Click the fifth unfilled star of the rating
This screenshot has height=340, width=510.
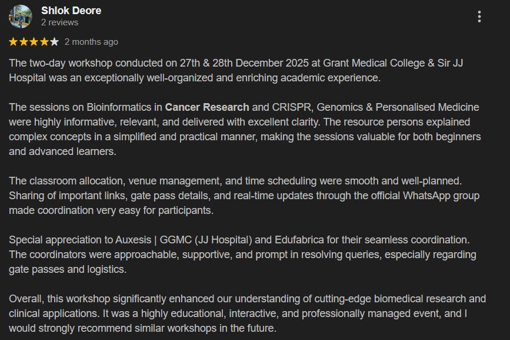pyautogui.click(x=54, y=42)
